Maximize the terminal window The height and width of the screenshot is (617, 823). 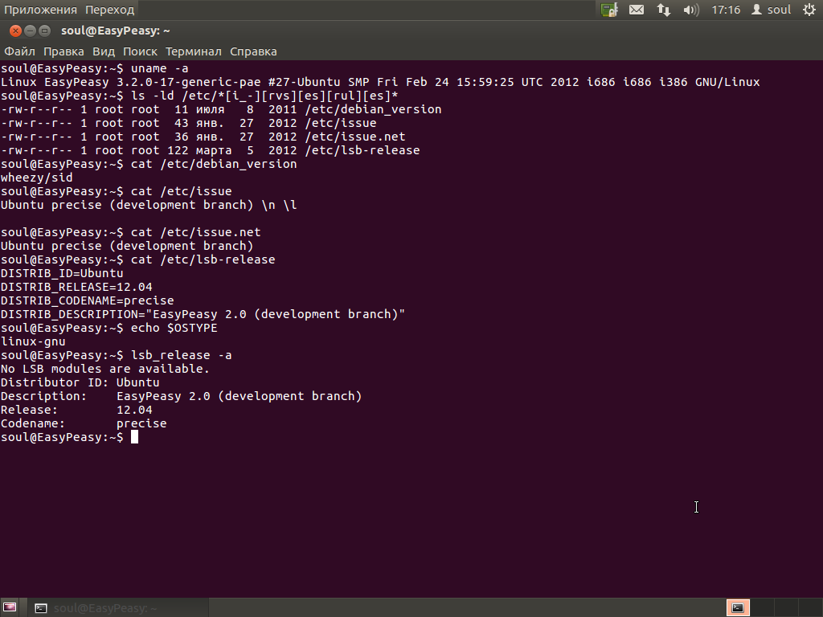tap(45, 31)
